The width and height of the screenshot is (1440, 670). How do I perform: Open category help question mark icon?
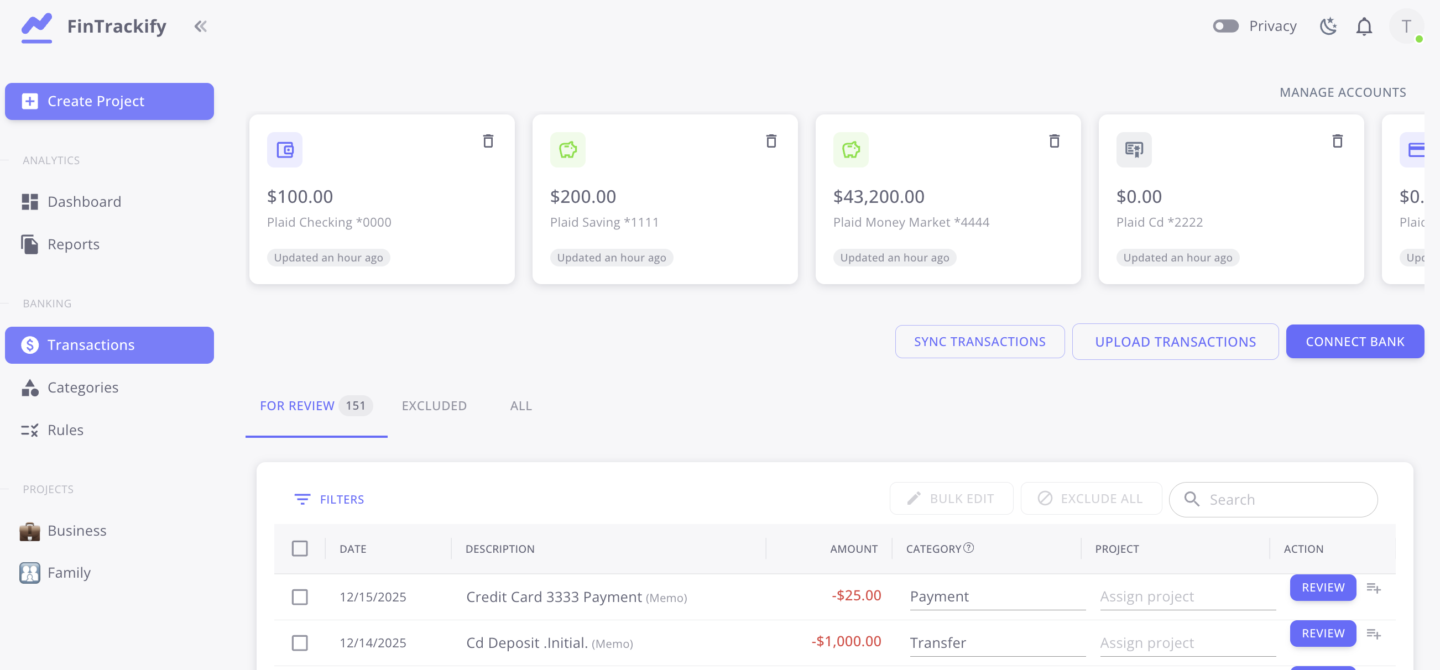(x=969, y=548)
